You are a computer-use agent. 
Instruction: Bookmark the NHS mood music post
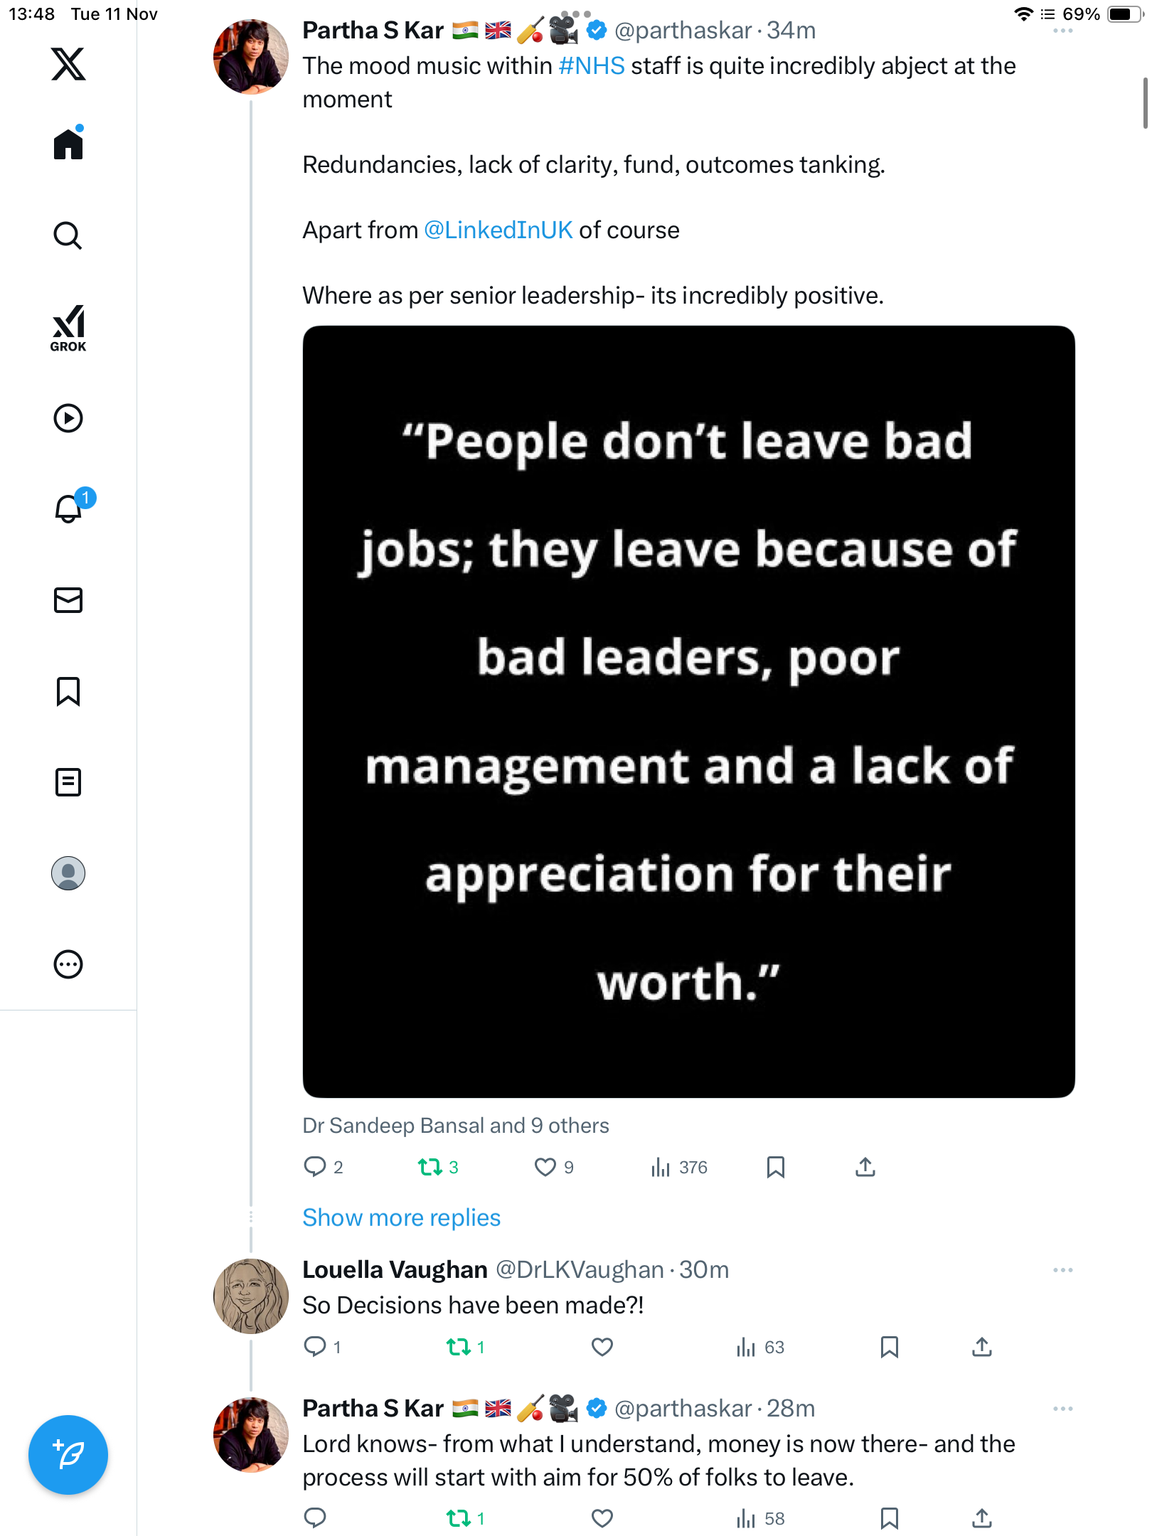tap(776, 1167)
